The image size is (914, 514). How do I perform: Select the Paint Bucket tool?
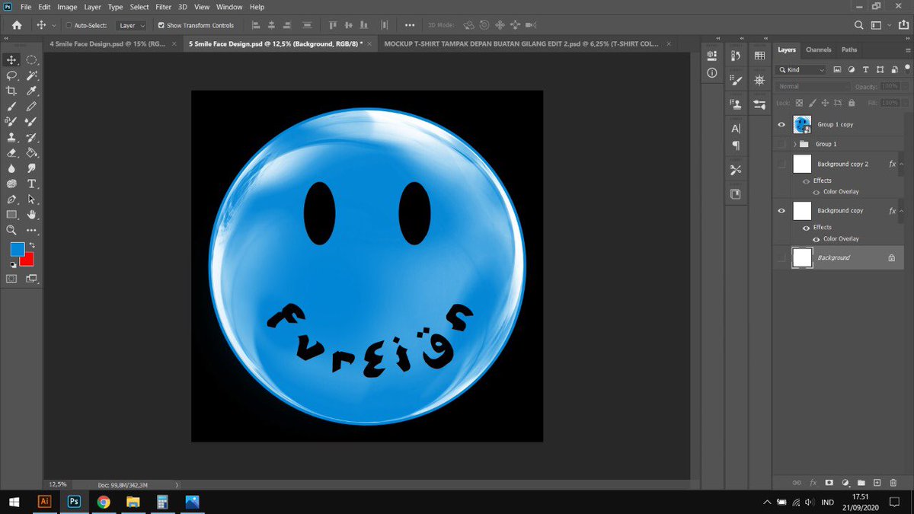click(32, 153)
